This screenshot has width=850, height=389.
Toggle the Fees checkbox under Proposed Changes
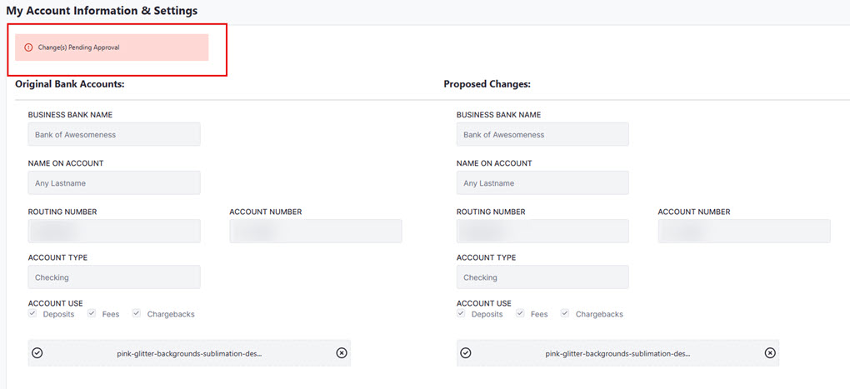point(520,314)
